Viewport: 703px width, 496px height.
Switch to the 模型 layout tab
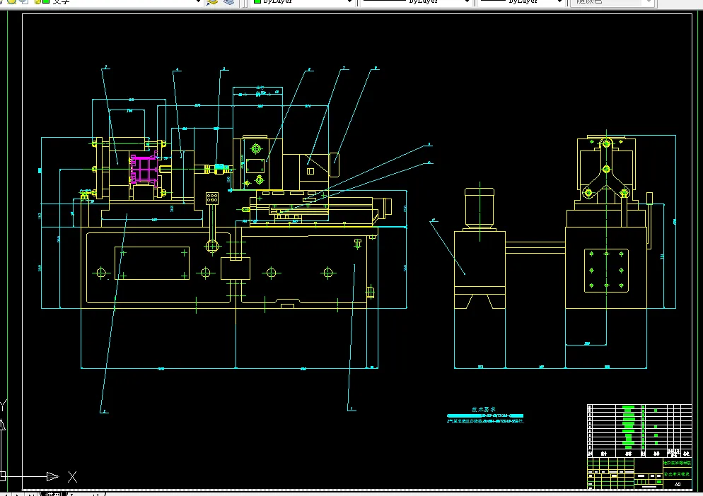tap(53, 494)
